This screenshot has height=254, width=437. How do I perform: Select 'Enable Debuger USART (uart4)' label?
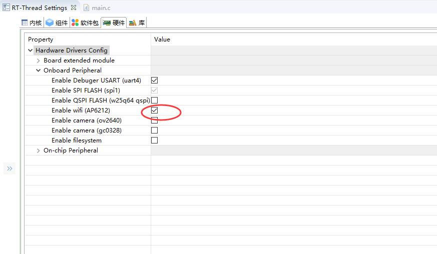pyautogui.click(x=97, y=80)
